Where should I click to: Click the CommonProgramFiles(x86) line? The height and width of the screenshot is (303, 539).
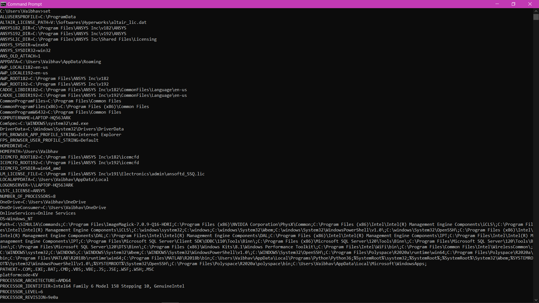click(74, 107)
